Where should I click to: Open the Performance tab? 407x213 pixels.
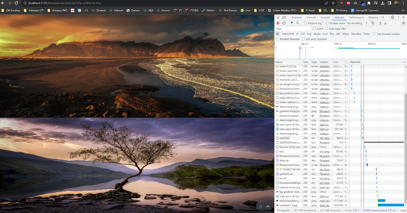pos(356,18)
